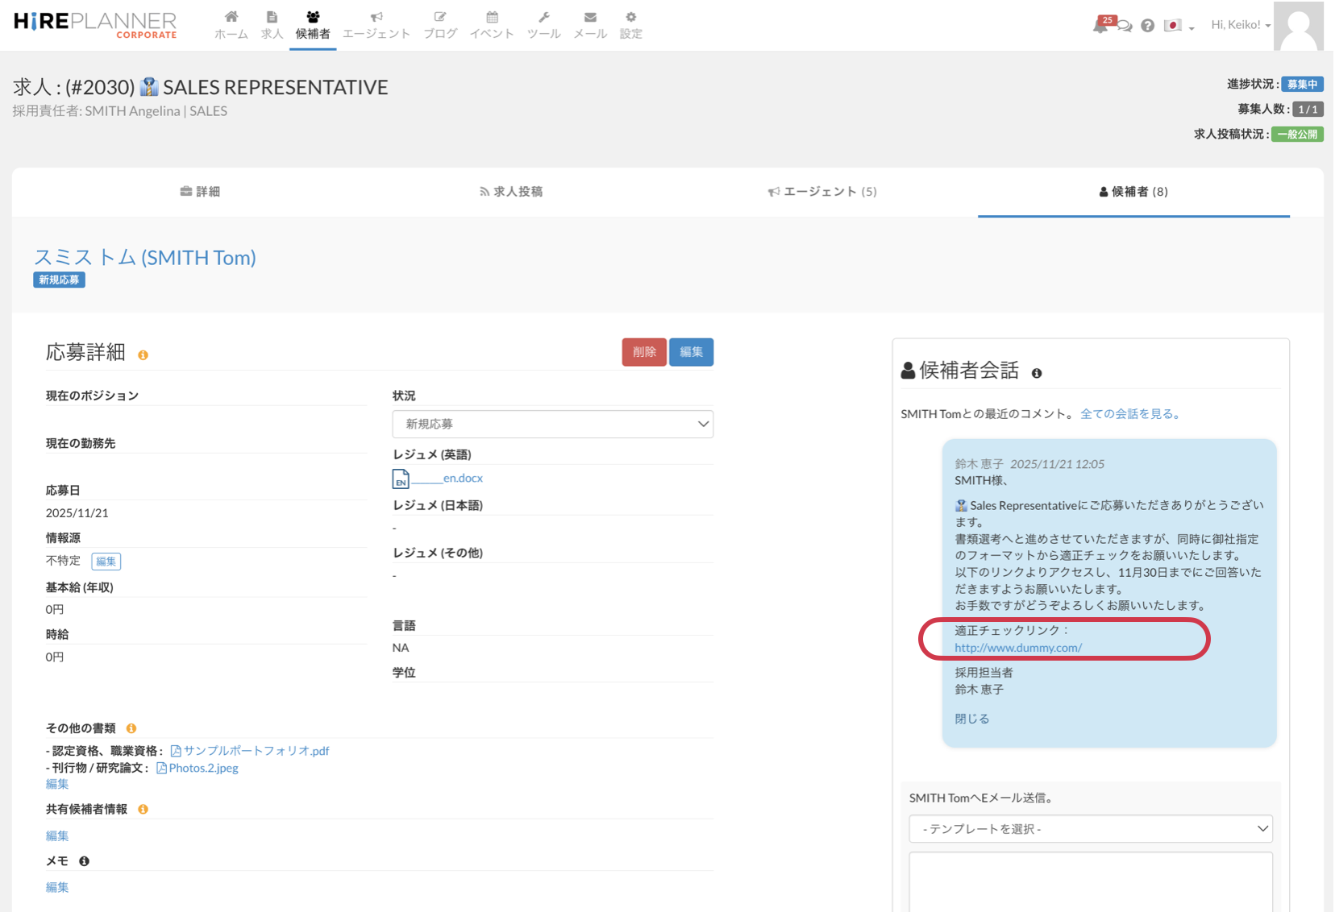Open the テンプレートを選択 dropdown
Viewport: 1335px width, 912px height.
coord(1090,829)
